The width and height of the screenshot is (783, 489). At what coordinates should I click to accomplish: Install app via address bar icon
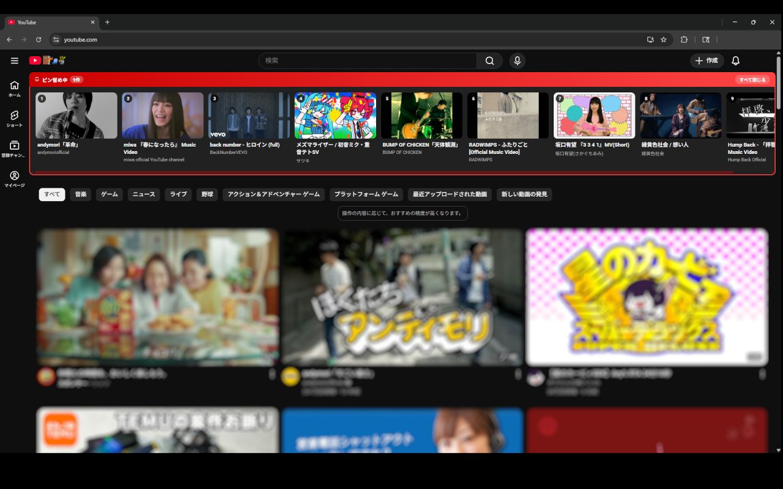click(650, 40)
